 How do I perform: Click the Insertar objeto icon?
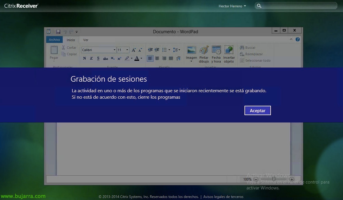(229, 50)
